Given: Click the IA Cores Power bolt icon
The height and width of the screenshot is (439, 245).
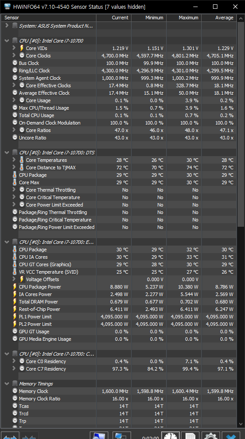Looking at the screenshot, I should (15, 294).
